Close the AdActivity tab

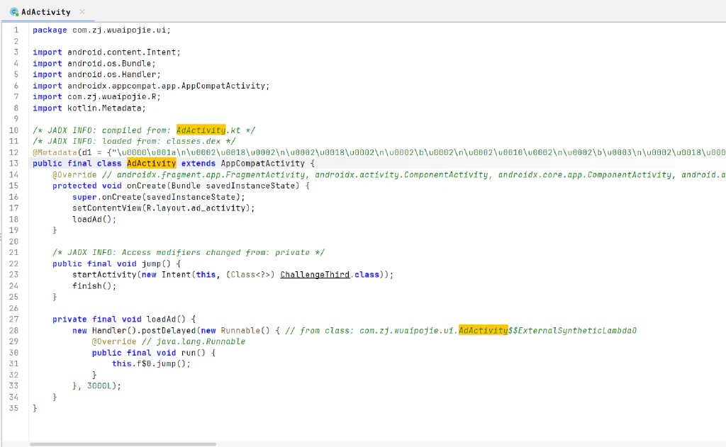pos(82,11)
